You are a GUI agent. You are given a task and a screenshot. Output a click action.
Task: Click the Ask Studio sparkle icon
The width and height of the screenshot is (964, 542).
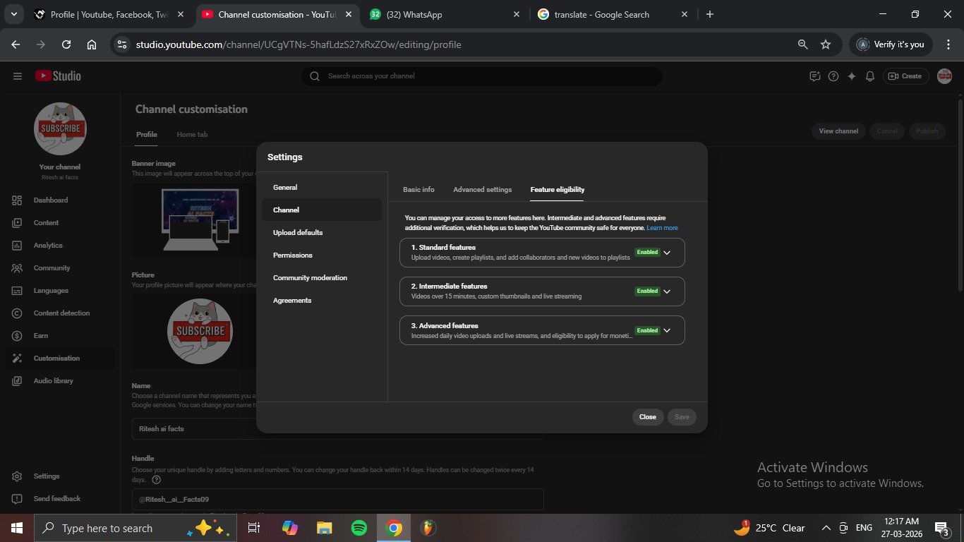pos(852,76)
